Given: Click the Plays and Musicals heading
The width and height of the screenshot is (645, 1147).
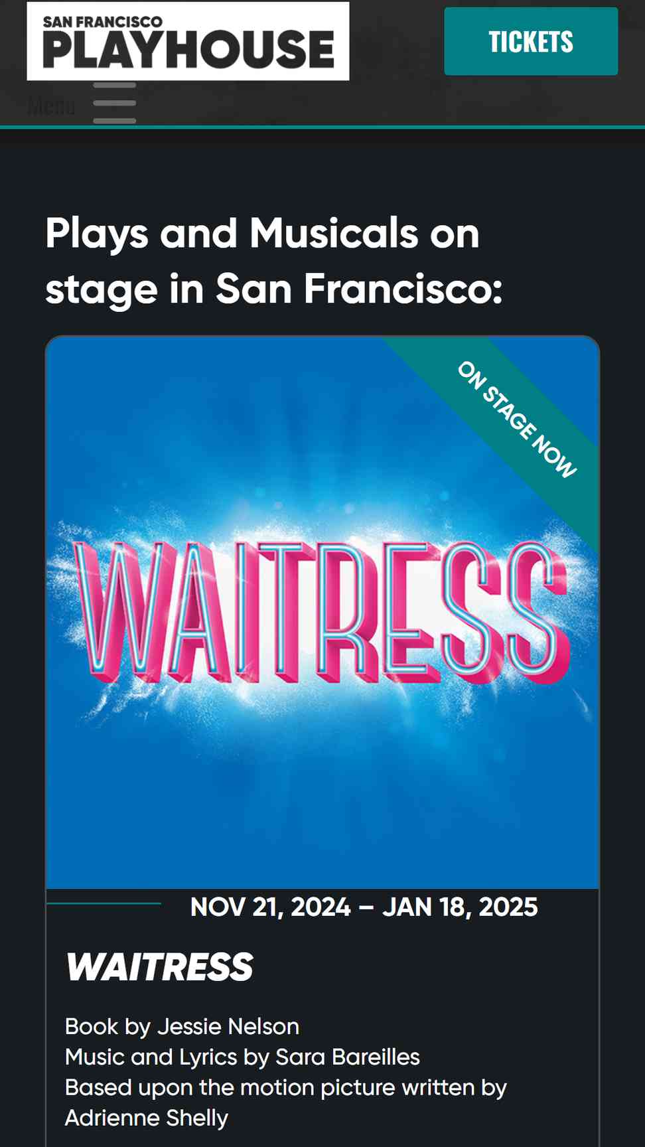Looking at the screenshot, I should click(x=274, y=262).
